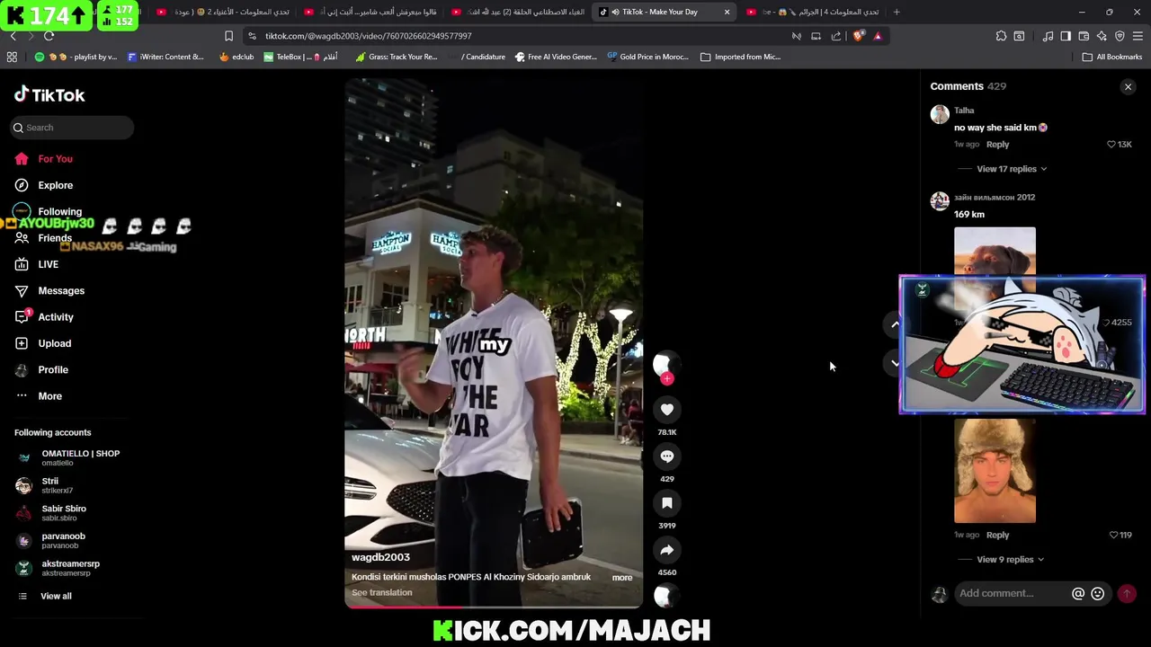The image size is (1151, 647).
Task: Like the comment with 119 likes
Action: pos(1113,535)
